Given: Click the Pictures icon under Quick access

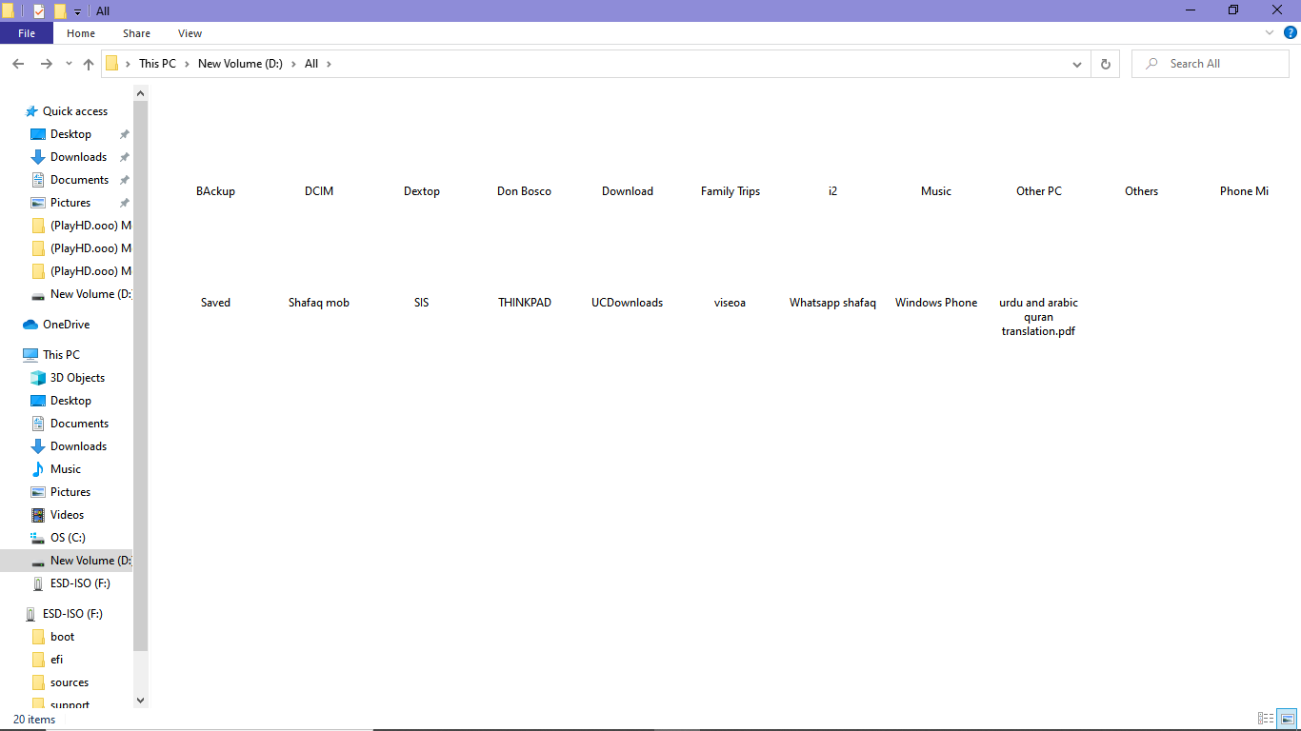Looking at the screenshot, I should coord(38,203).
